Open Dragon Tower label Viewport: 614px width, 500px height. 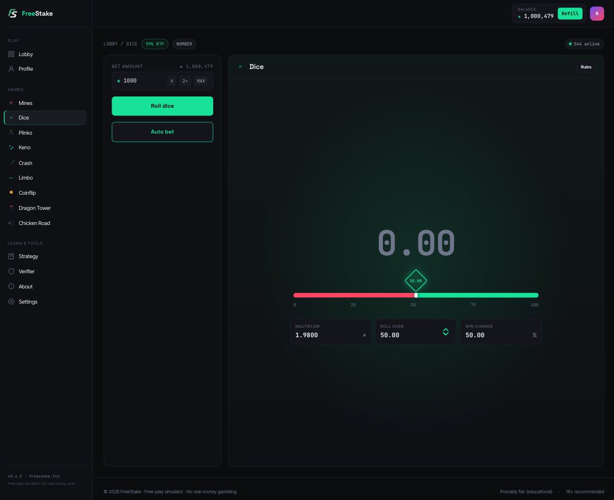tap(35, 208)
